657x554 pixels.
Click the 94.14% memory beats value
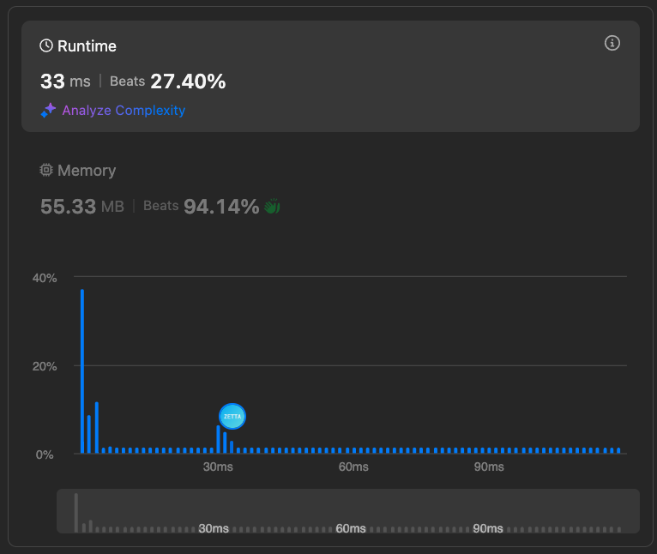tap(221, 206)
